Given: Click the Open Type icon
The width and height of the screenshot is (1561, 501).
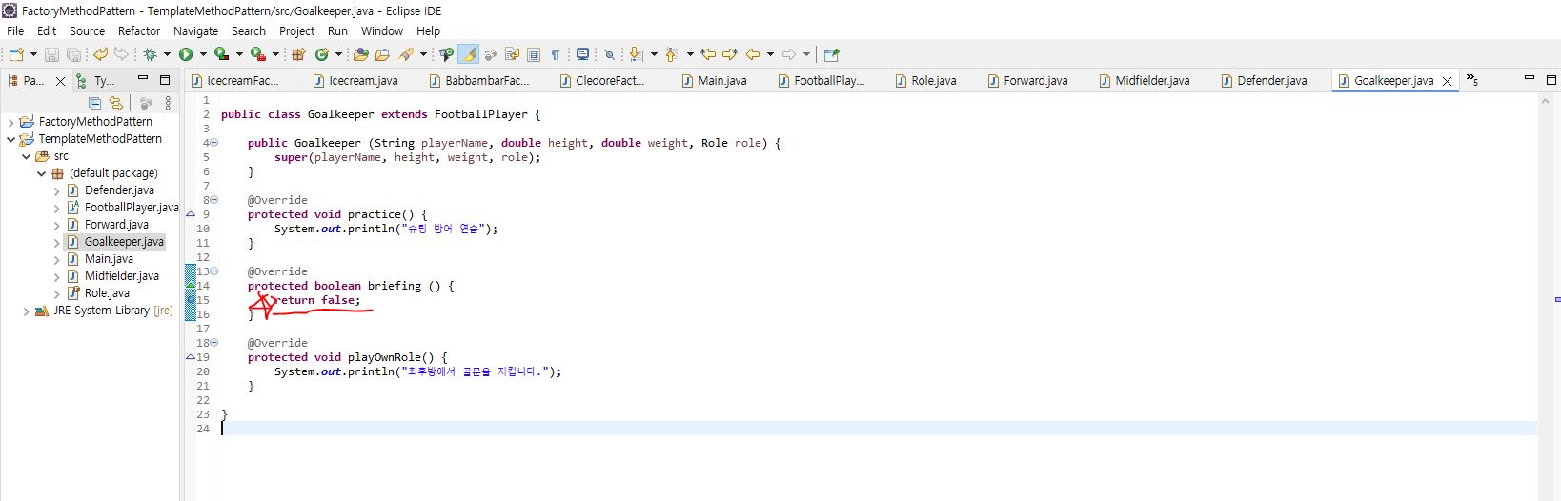Looking at the screenshot, I should (x=360, y=54).
